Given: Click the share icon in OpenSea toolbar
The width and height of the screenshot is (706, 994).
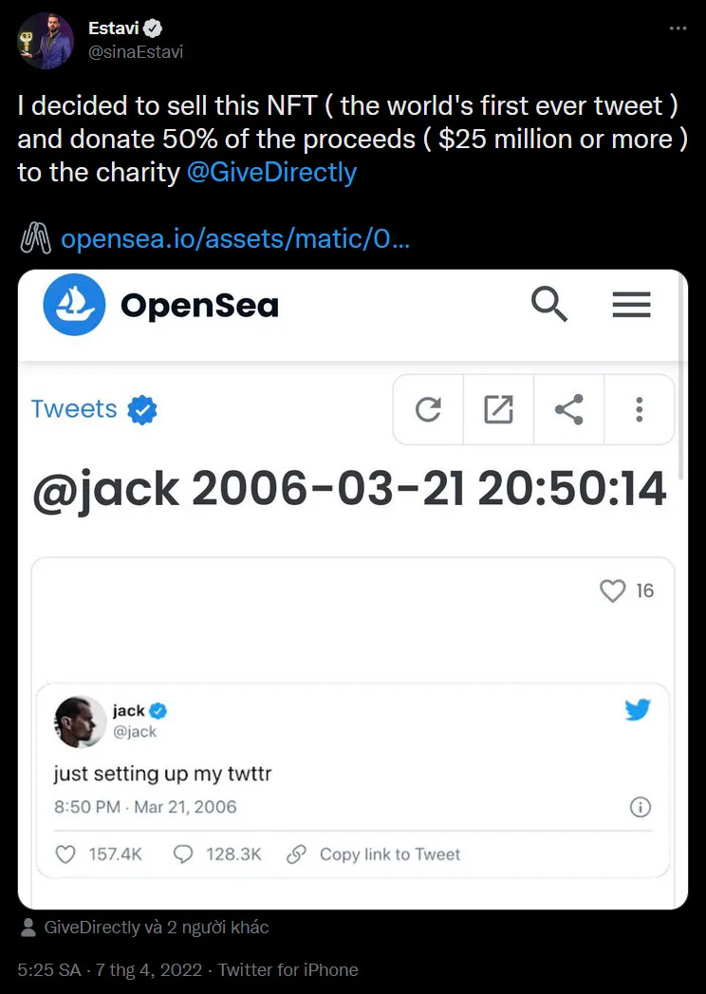Looking at the screenshot, I should (568, 409).
